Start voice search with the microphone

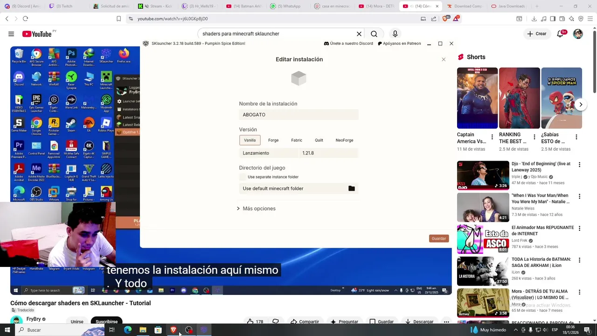(395, 34)
